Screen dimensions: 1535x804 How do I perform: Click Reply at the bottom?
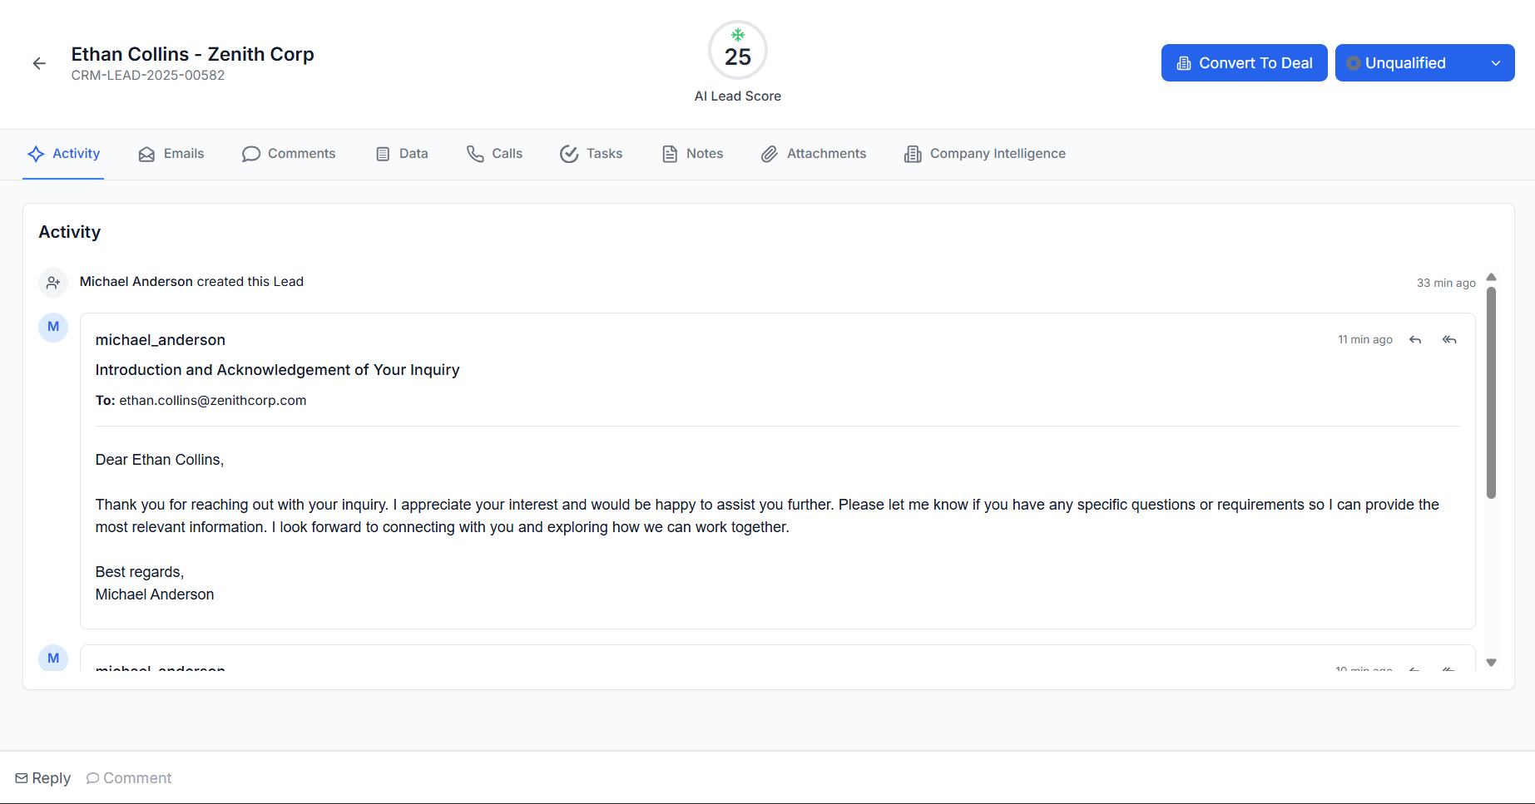[43, 778]
